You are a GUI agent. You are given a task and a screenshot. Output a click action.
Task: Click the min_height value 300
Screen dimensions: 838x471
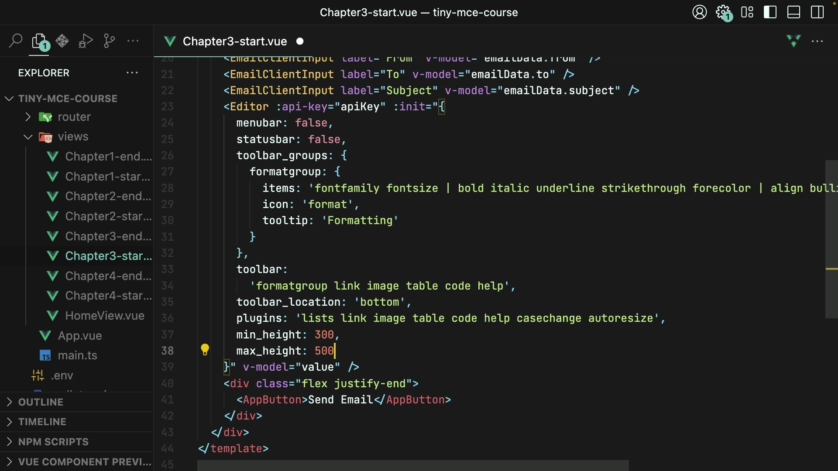point(324,335)
